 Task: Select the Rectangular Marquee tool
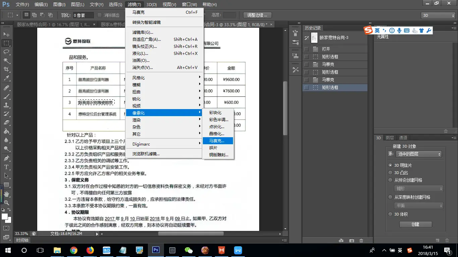(x=6, y=43)
